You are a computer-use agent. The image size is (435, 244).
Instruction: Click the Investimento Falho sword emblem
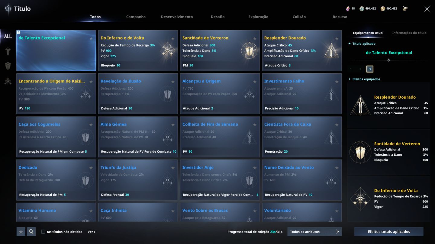331,94
